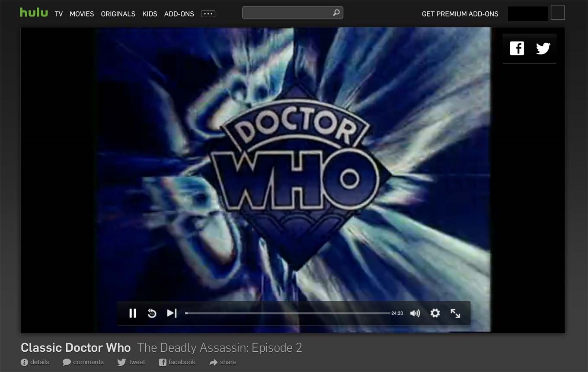Enter fullscreen mode
Image resolution: width=588 pixels, height=372 pixels.
pyautogui.click(x=455, y=313)
